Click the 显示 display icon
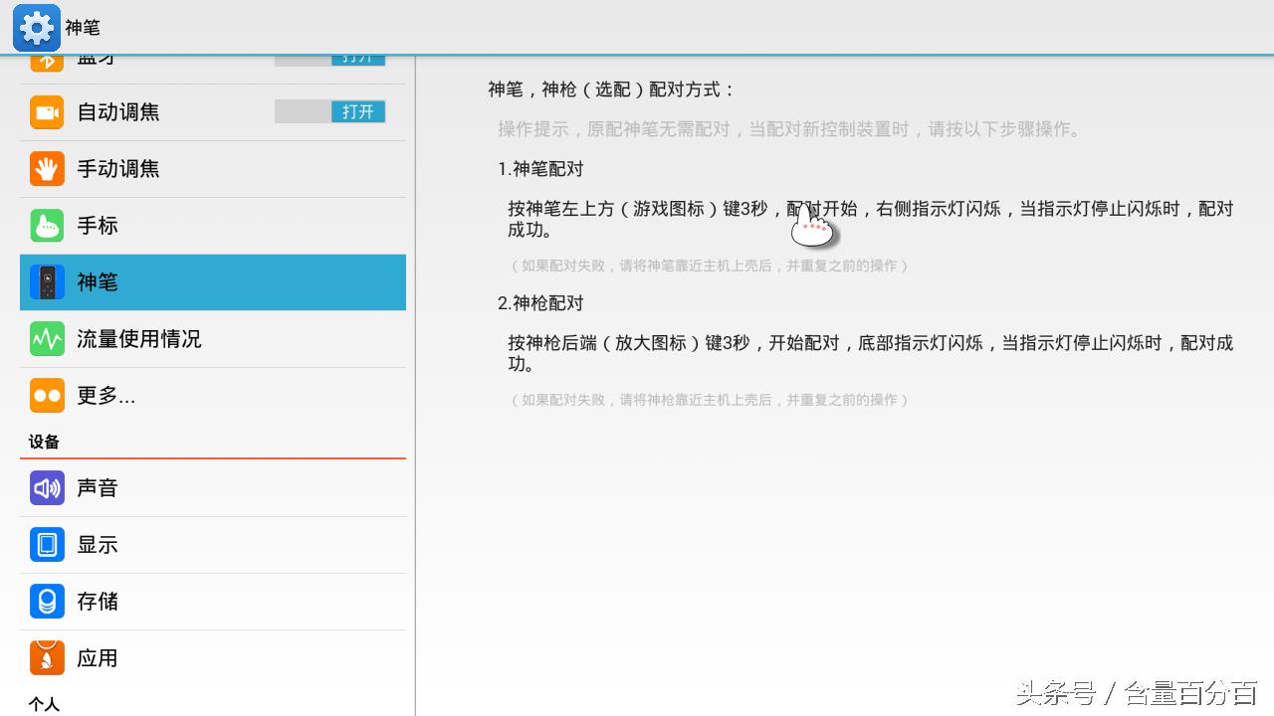Image resolution: width=1274 pixels, height=716 pixels. (x=47, y=544)
